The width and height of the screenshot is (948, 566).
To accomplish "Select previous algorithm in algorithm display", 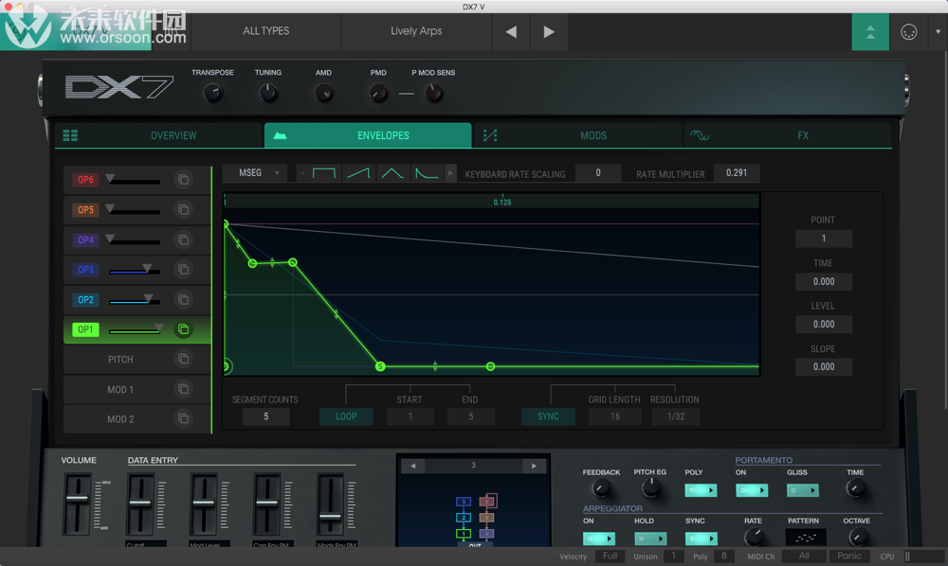I will pos(413,466).
